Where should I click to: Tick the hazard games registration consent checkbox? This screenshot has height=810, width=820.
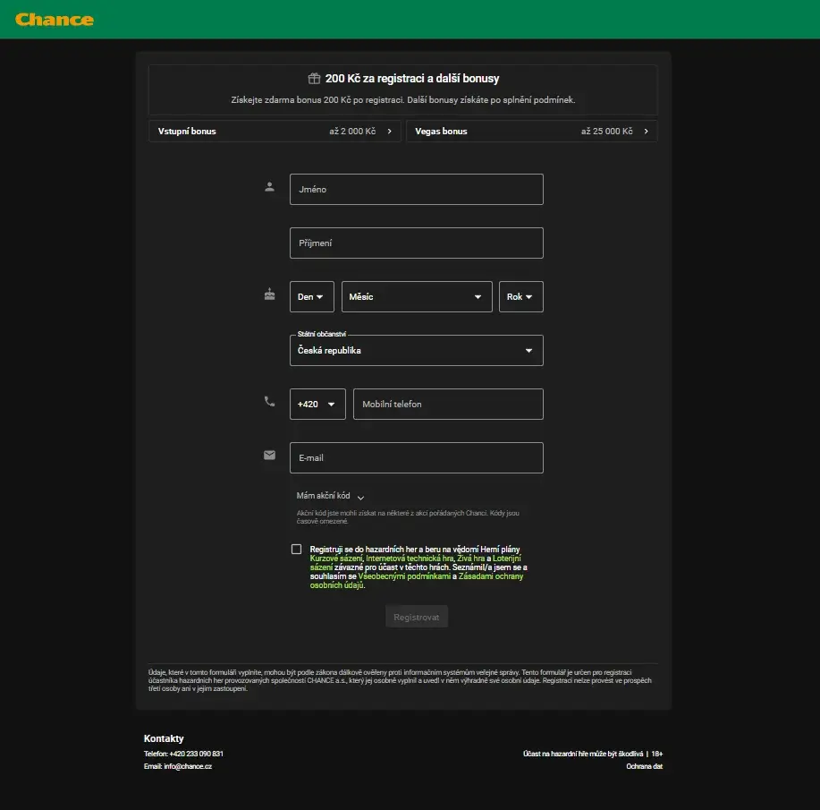(297, 549)
